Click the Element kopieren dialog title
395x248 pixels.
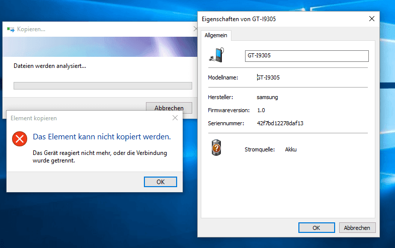[x=34, y=118]
